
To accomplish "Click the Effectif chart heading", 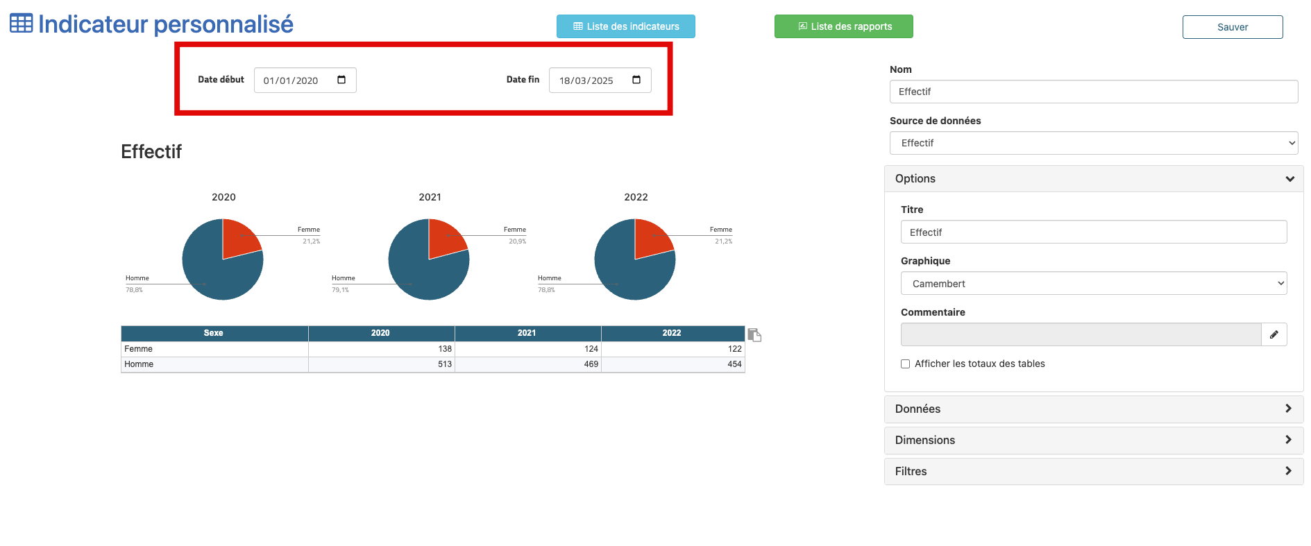I will click(151, 152).
